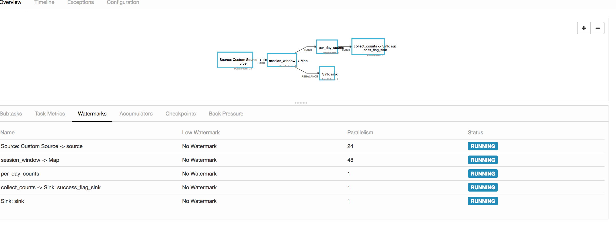
Task: Select the Sink: sink graph node
Action: click(x=327, y=73)
